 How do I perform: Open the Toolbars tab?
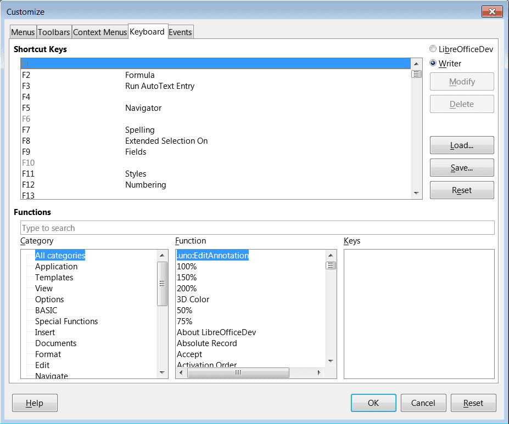(x=54, y=32)
